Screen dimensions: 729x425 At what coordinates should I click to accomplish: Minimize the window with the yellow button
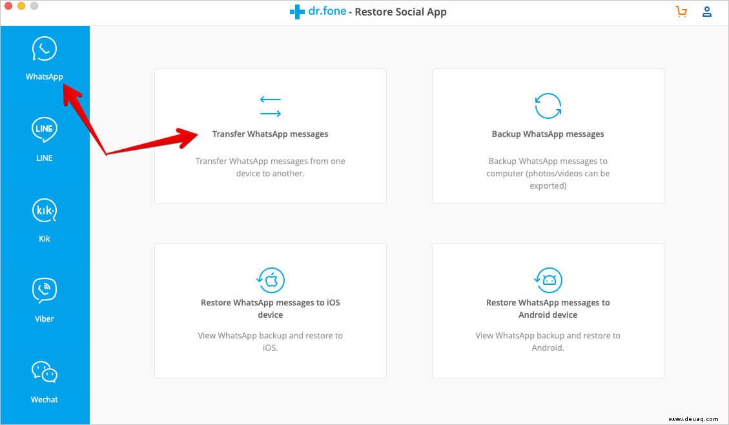coord(21,6)
